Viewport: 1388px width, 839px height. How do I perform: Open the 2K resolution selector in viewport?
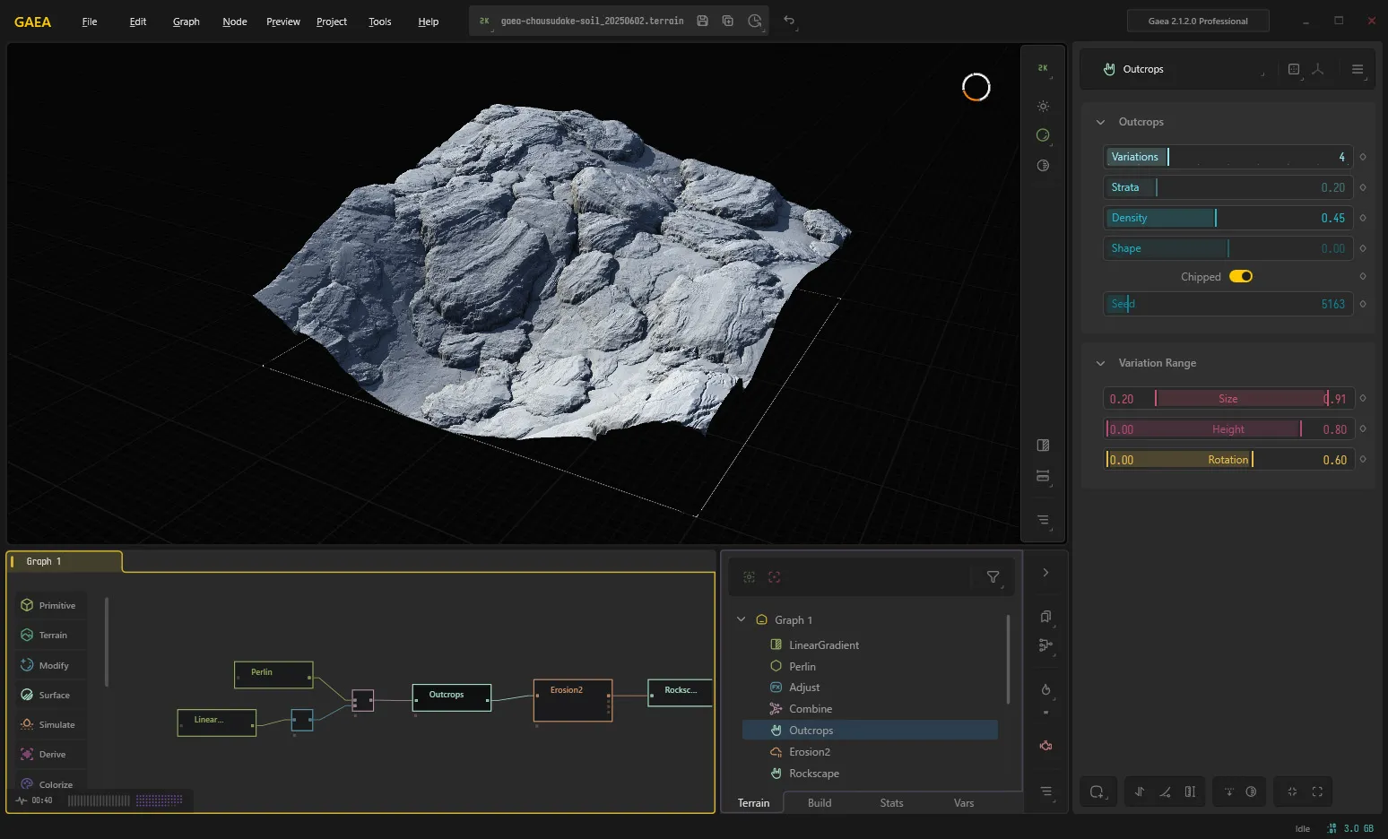point(1043,68)
